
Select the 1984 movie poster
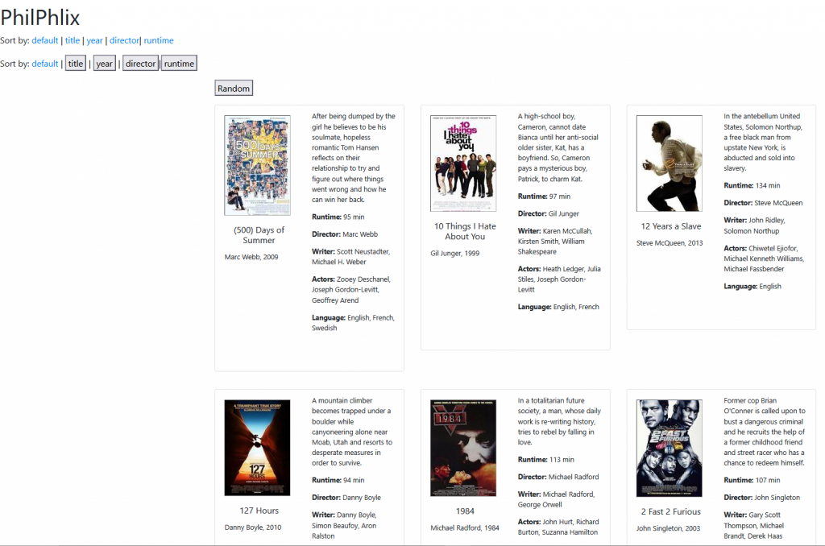[x=463, y=448]
